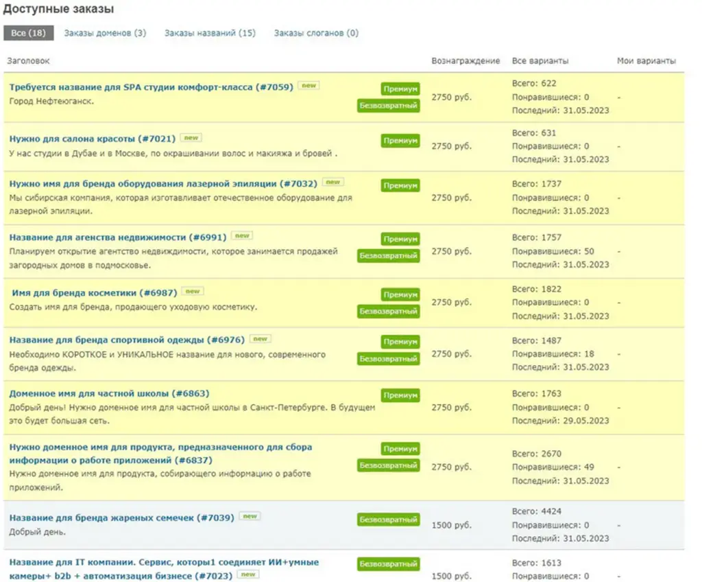Open the салона красоты order #7021

(93, 139)
